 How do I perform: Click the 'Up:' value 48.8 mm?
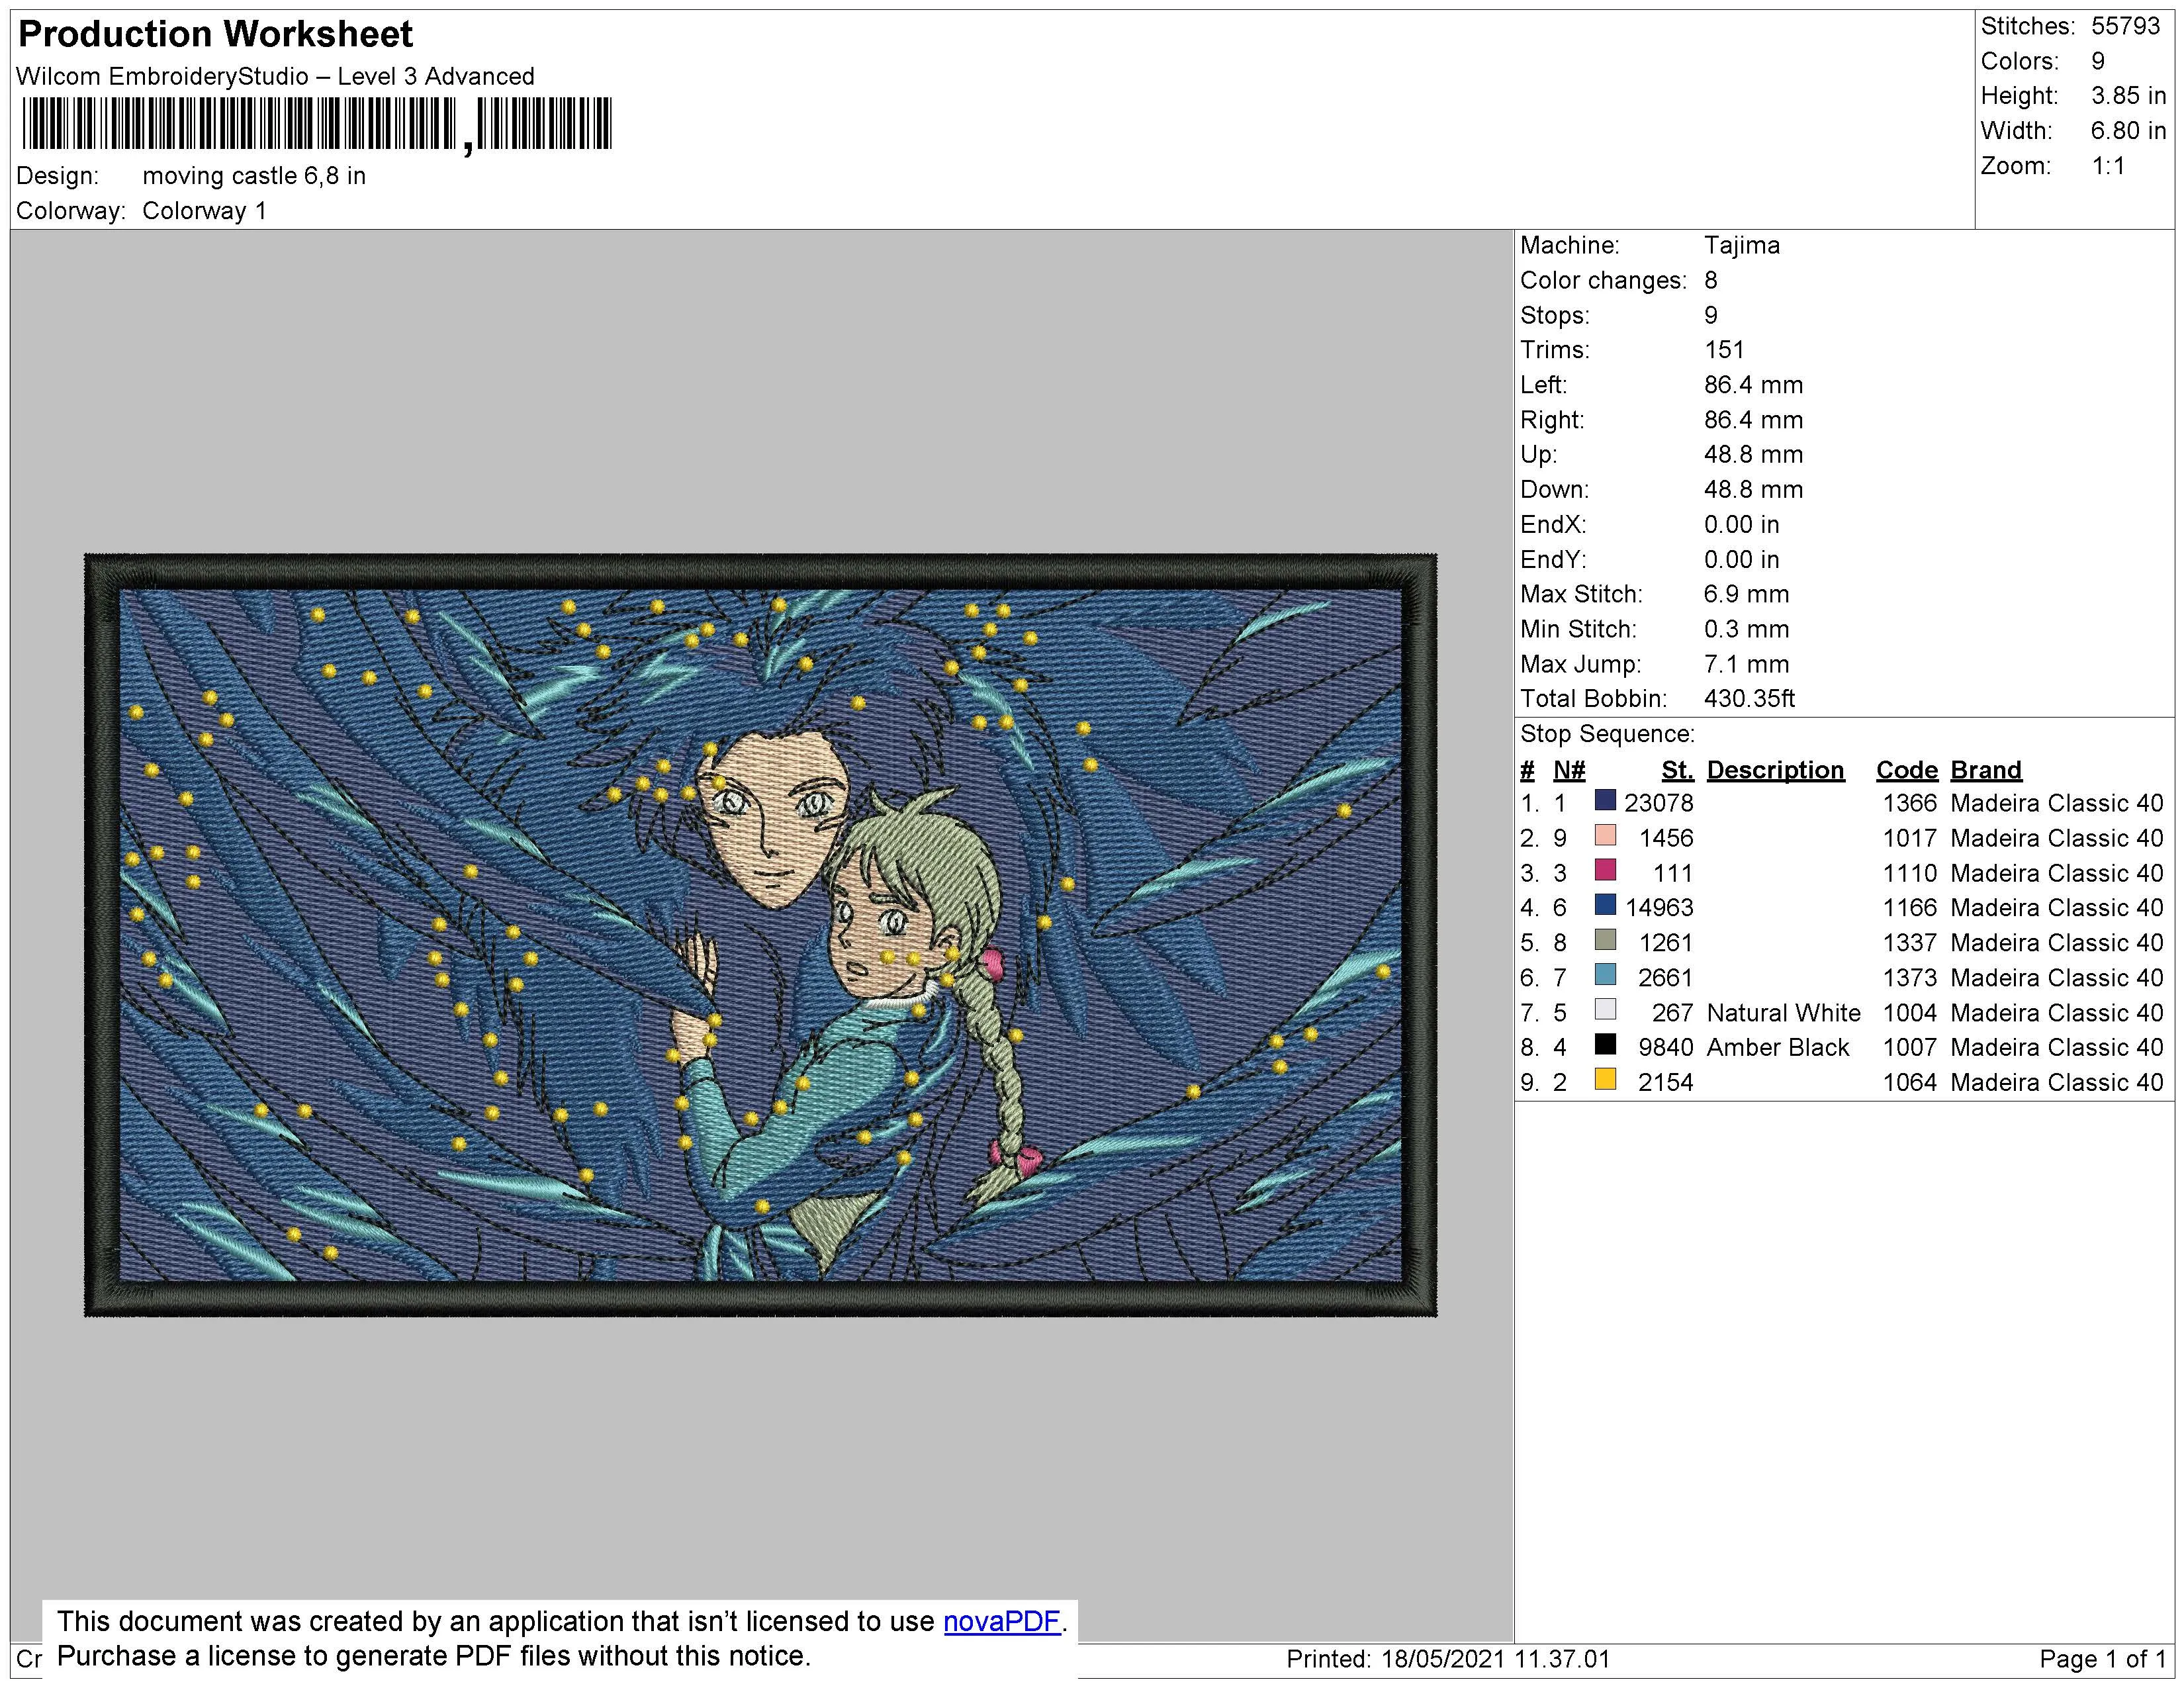coord(1753,455)
